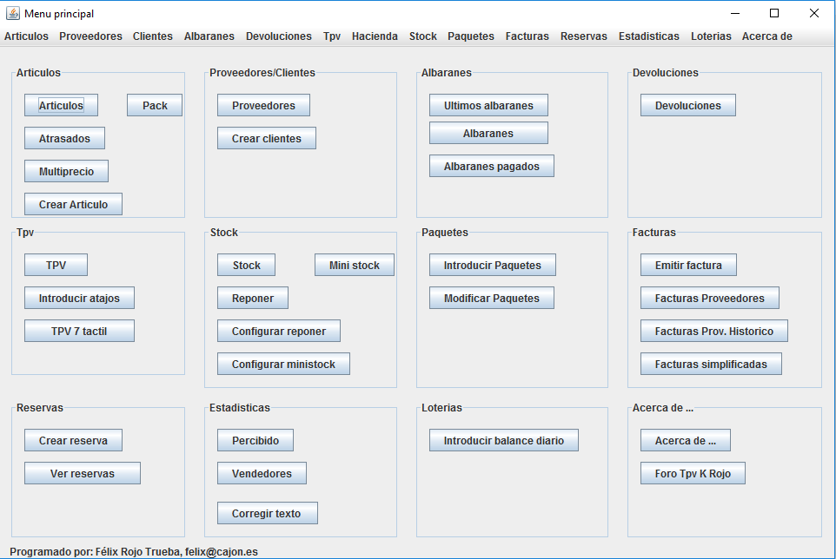Screen dimensions: 836x559
Task: Click the Java icon in title bar
Action: 13,13
